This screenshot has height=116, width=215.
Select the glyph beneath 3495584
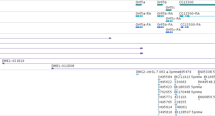pyautogui.click(x=159, y=80)
